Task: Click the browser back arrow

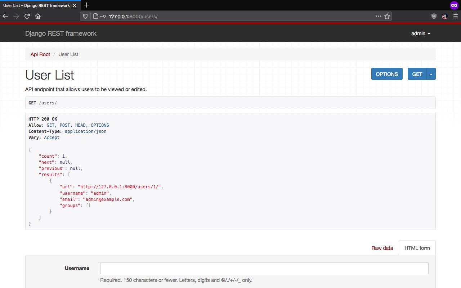Action: [5, 16]
